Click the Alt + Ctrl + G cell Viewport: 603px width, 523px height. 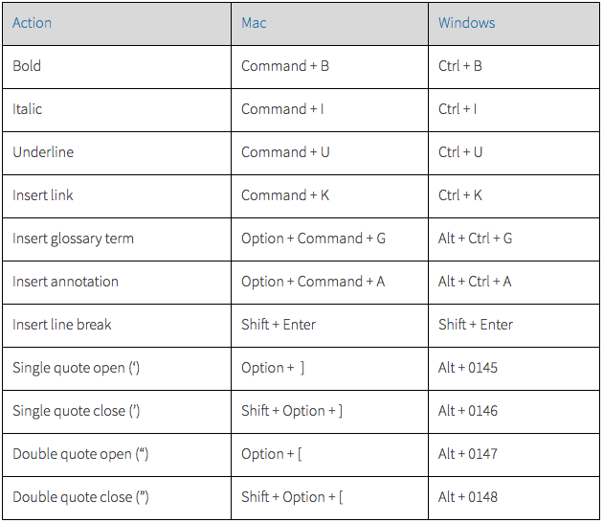[x=514, y=239]
